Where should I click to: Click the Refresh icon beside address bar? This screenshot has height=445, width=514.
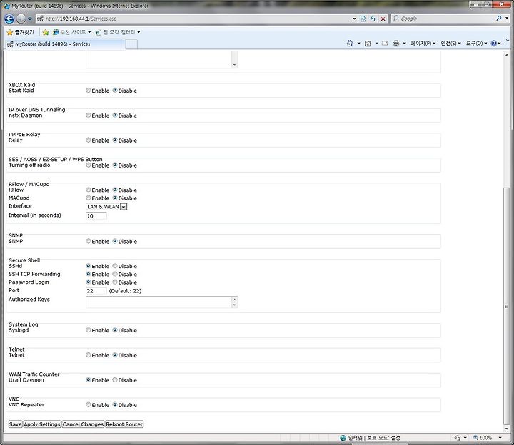click(x=373, y=19)
